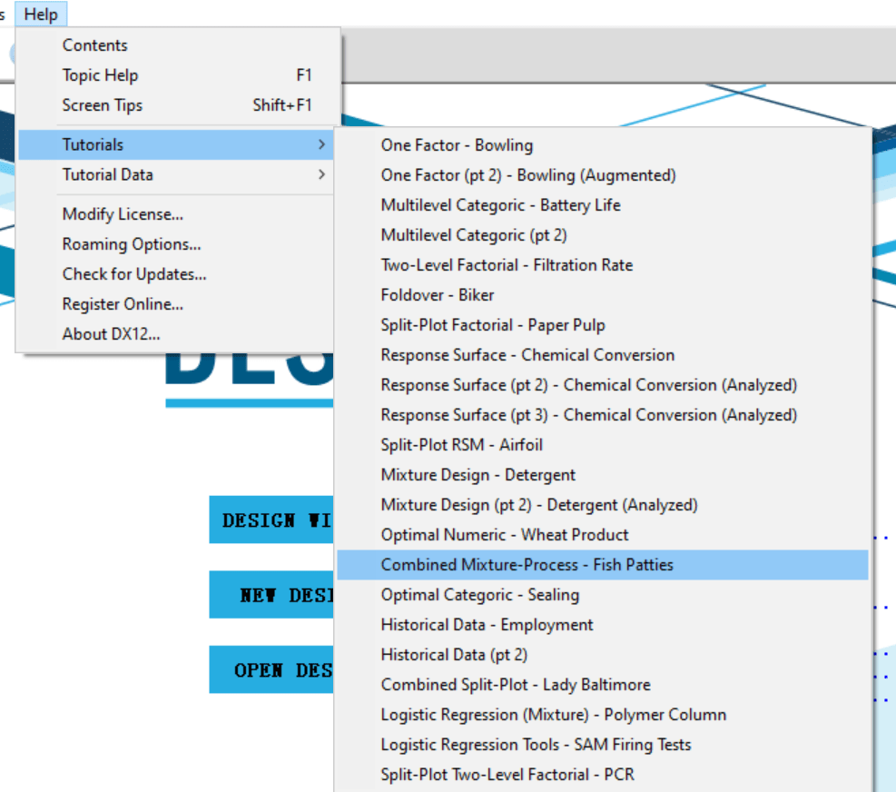Select Logistic Regression Tools - SAM Firing Tests

tap(603, 745)
